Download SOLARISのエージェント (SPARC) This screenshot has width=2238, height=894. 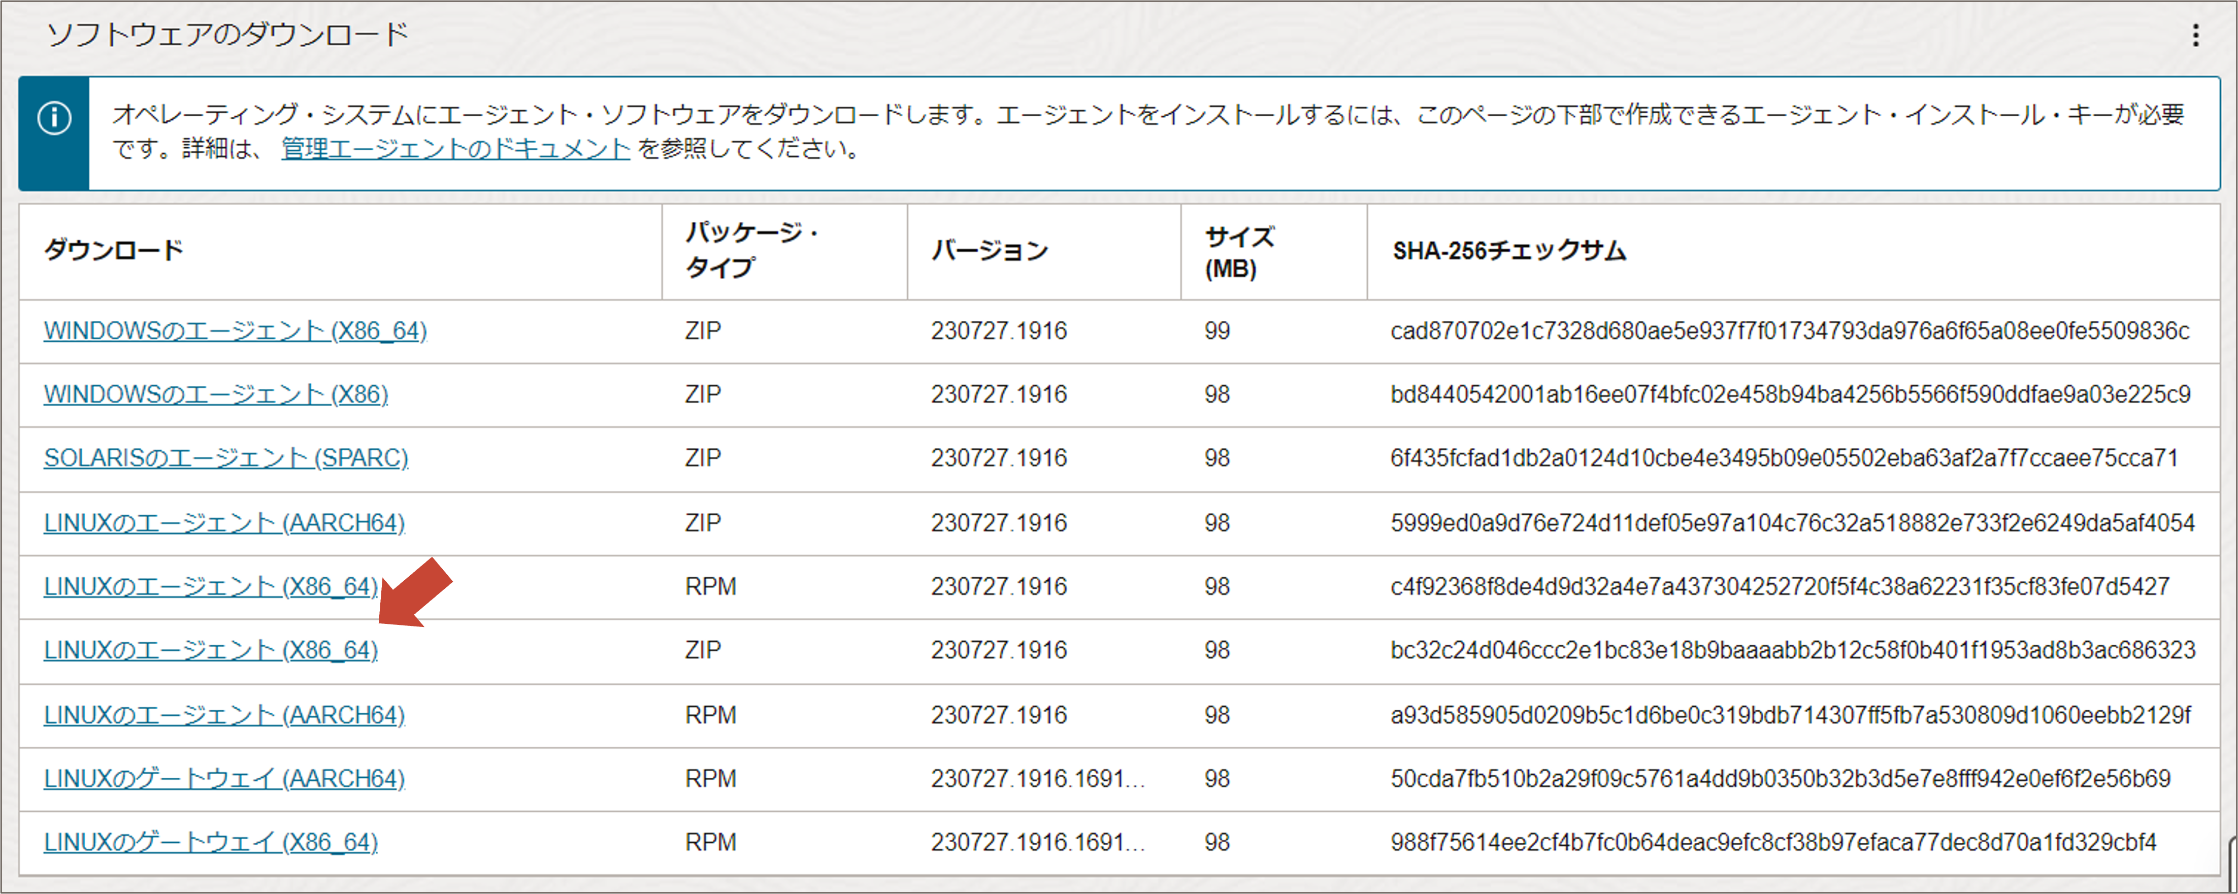[226, 458]
